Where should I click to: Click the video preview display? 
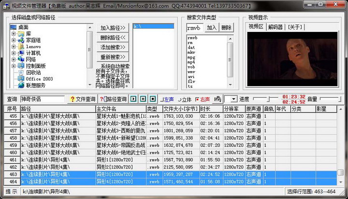[292, 59]
